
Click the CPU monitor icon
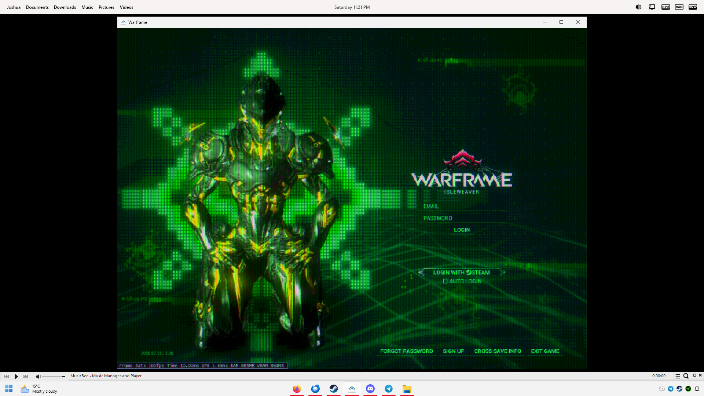coord(665,7)
